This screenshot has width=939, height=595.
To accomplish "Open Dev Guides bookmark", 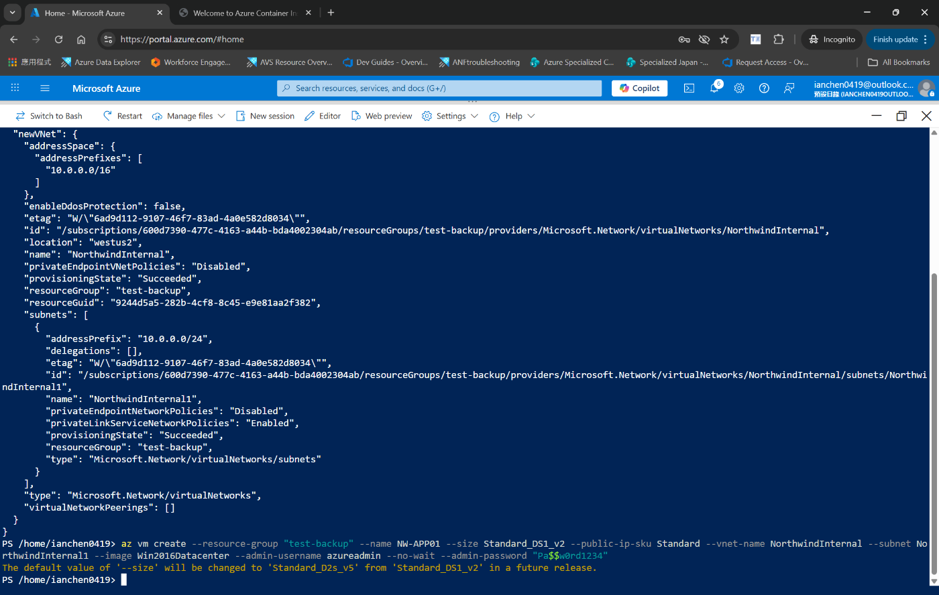I will pos(385,62).
